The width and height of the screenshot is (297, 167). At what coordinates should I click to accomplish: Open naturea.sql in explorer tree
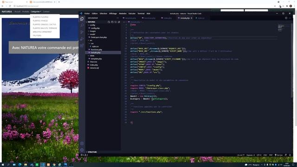tap(94, 68)
